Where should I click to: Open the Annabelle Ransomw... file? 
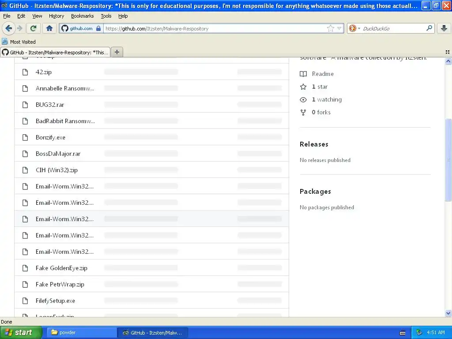click(x=65, y=88)
